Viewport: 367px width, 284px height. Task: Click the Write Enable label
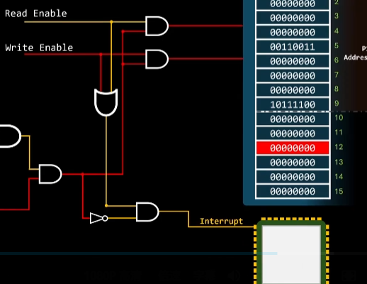(x=39, y=48)
